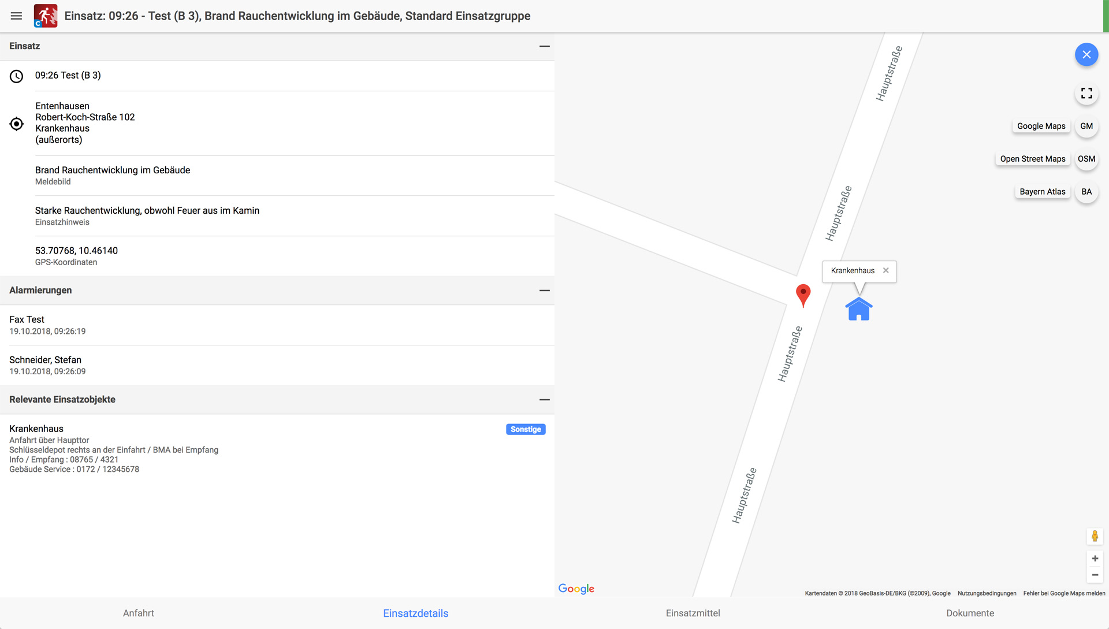The height and width of the screenshot is (629, 1109).
Task: Click the blue house Krankenhaus marker
Action: pos(858,310)
